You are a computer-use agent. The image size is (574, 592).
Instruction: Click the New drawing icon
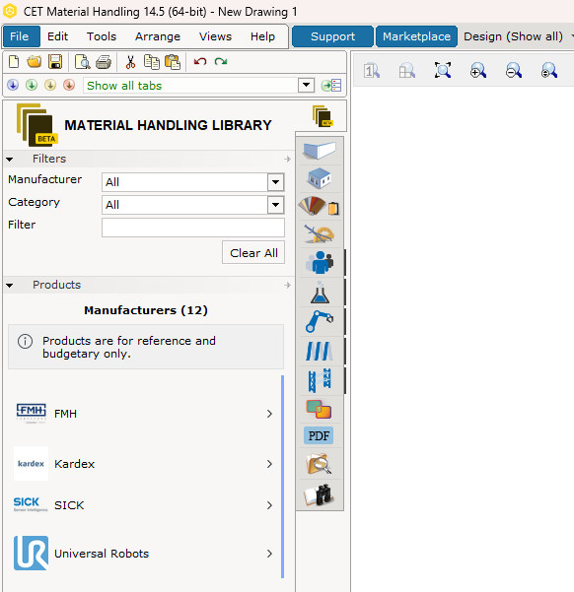pyautogui.click(x=14, y=61)
